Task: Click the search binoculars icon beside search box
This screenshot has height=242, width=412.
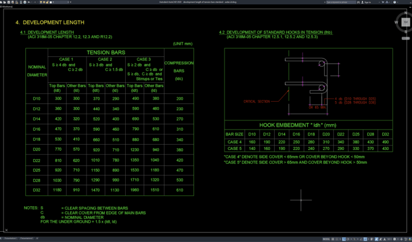Action: pos(358,2)
